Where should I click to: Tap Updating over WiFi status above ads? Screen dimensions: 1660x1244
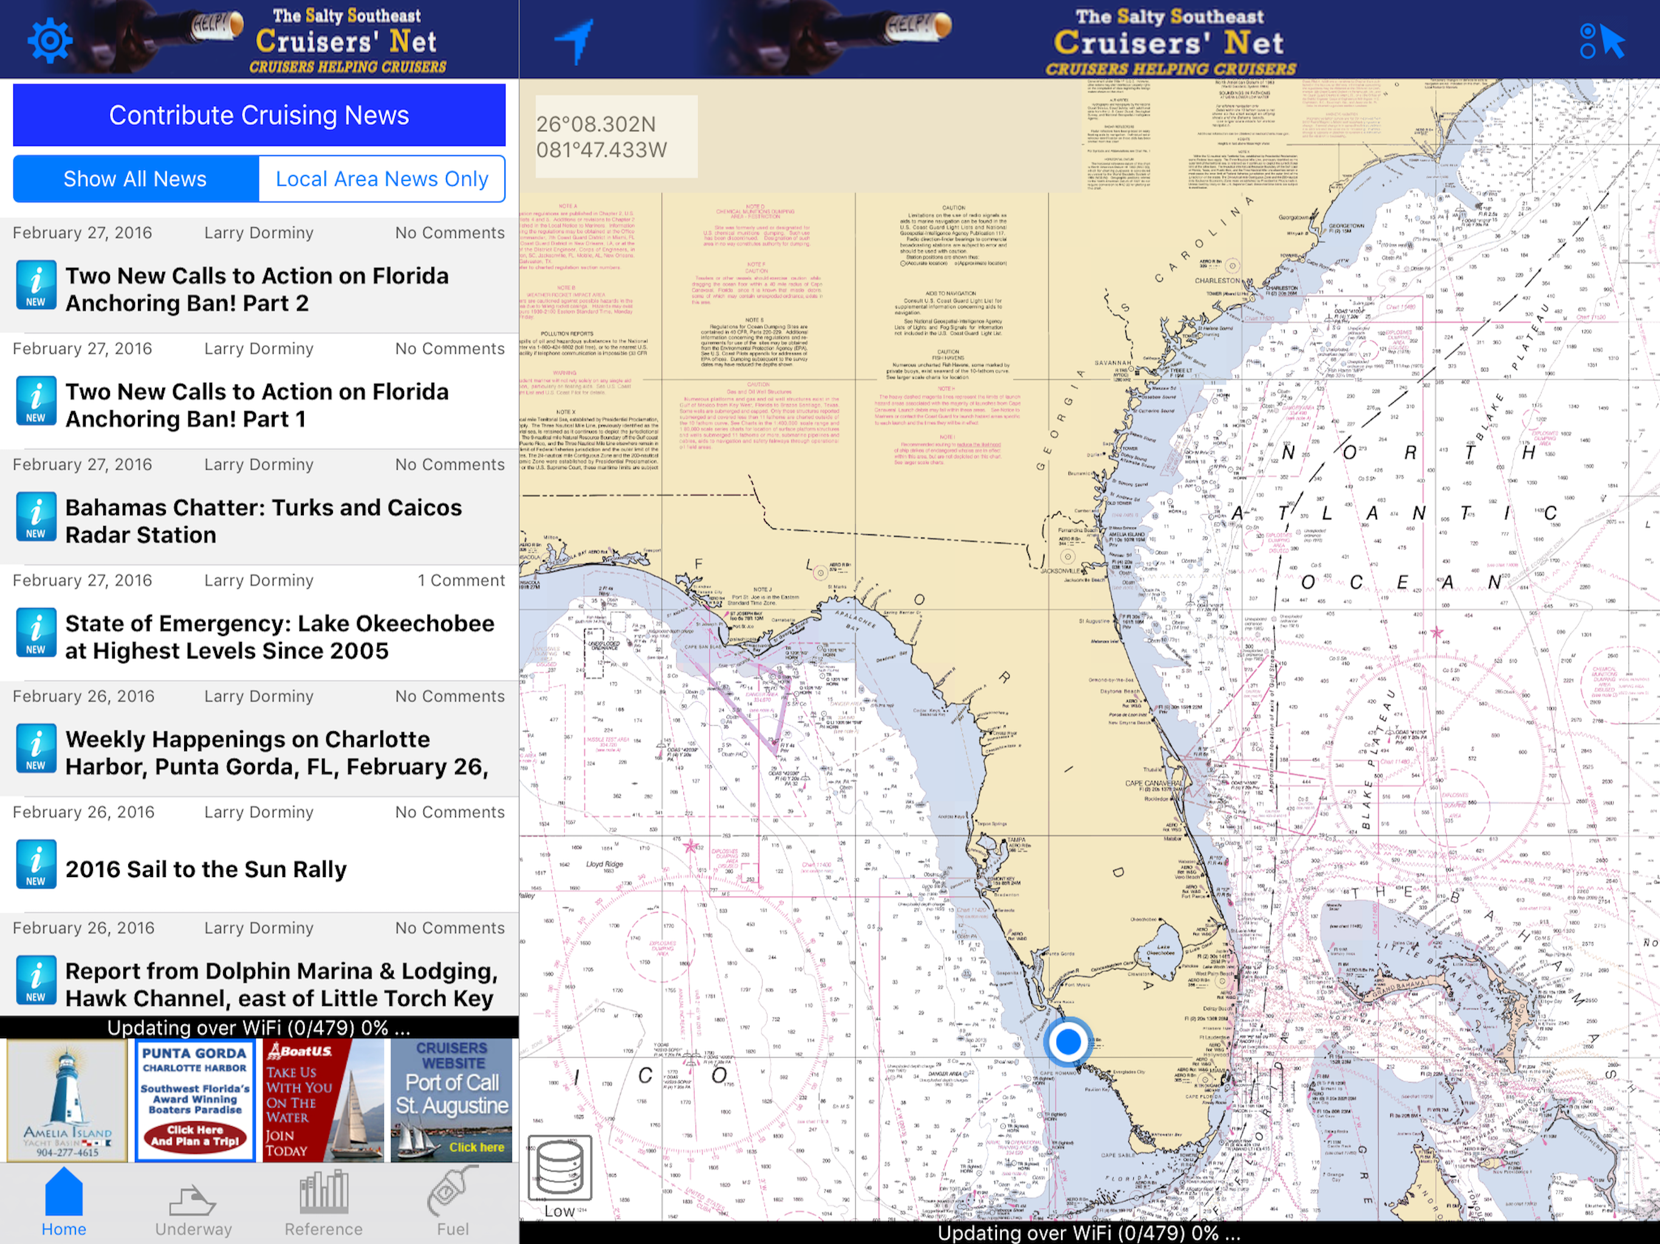point(259,1028)
